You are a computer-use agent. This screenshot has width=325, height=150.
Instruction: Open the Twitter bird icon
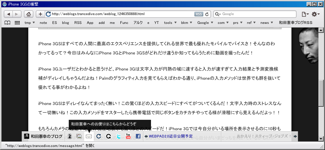click(x=118, y=136)
